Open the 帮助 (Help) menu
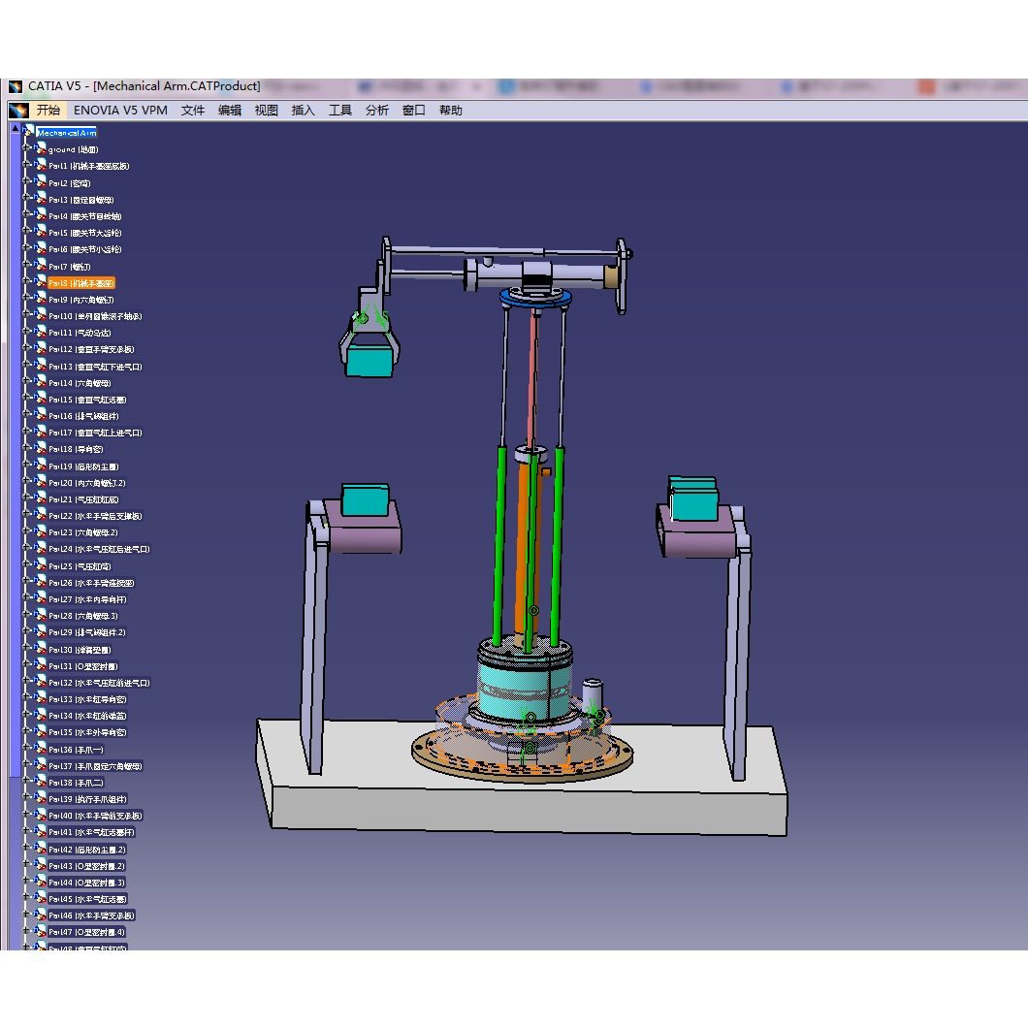The width and height of the screenshot is (1028, 1028). click(x=451, y=111)
